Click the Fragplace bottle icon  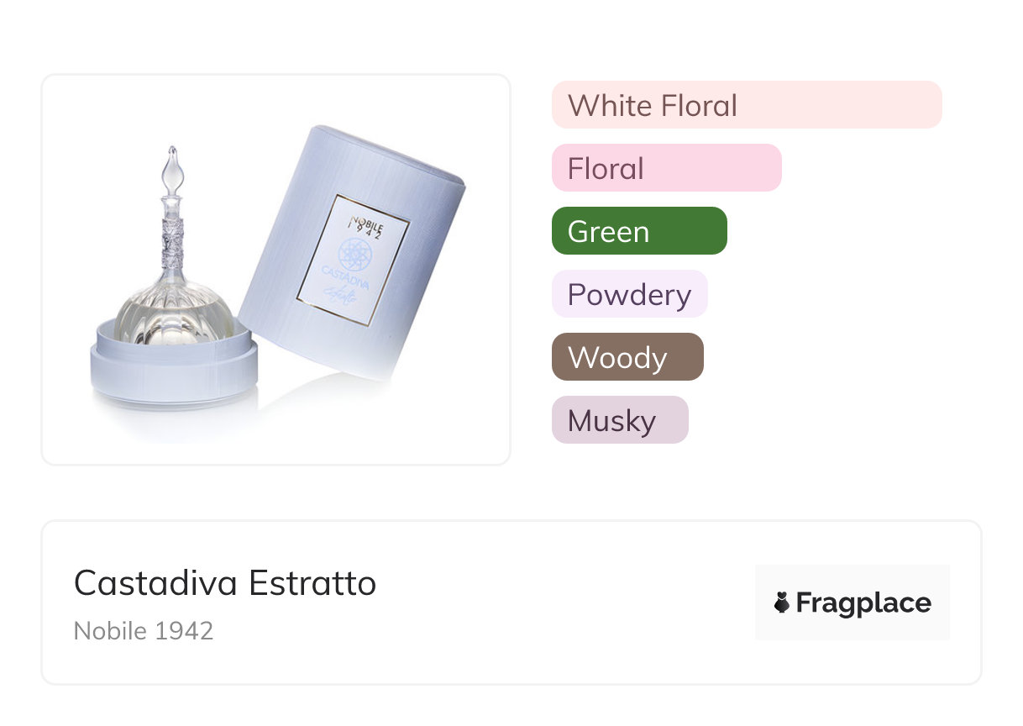tap(782, 602)
